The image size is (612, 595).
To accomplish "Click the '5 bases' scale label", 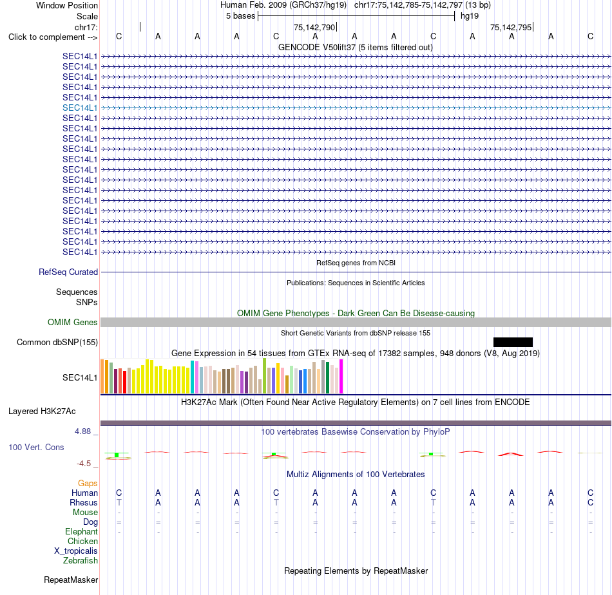I will (x=240, y=16).
